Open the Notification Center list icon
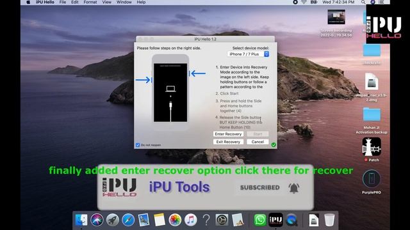 382,2
